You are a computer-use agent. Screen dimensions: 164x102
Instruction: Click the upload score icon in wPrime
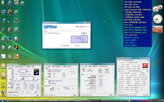(82, 33)
